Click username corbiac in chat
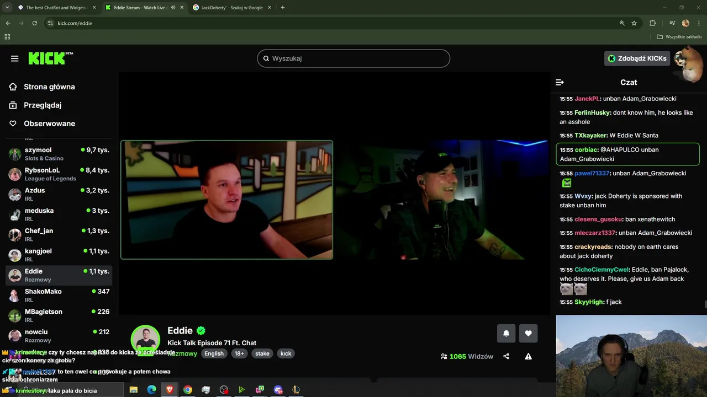The image size is (707, 397). (x=586, y=149)
